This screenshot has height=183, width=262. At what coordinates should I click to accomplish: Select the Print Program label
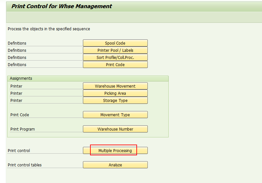(23, 129)
